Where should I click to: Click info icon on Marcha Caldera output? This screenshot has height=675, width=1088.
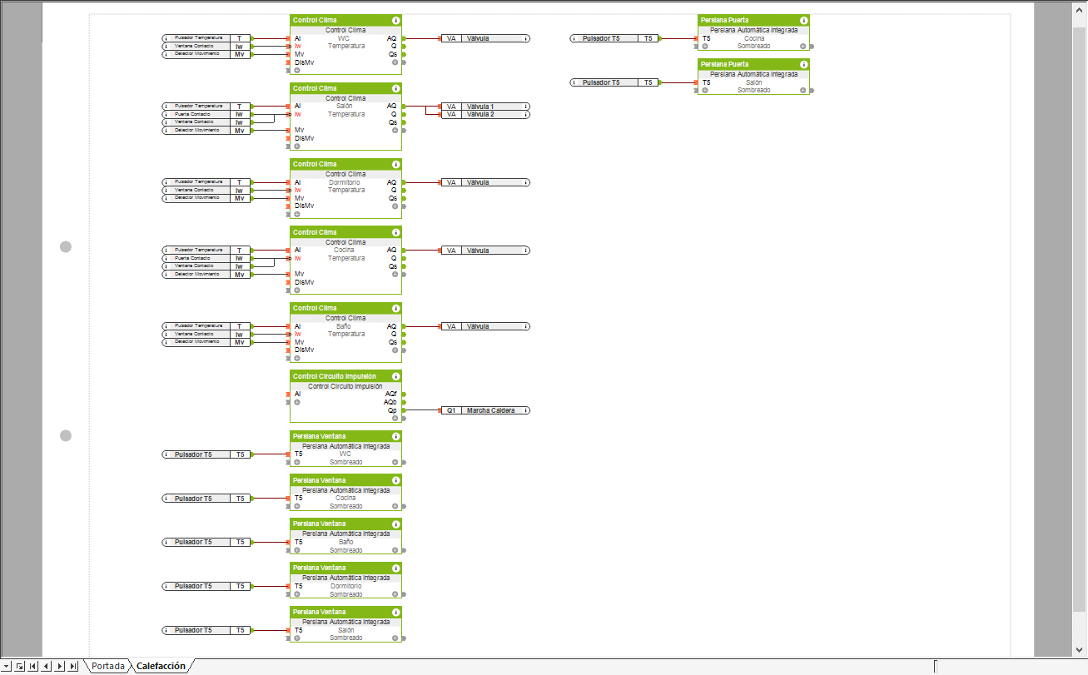526,410
